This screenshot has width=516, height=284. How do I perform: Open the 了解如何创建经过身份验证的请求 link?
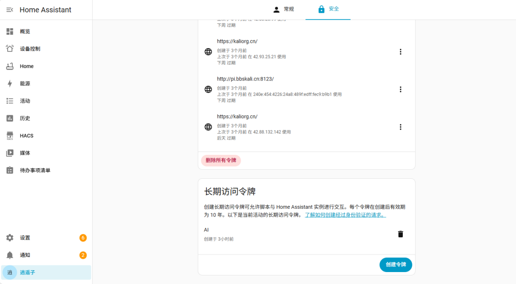pos(345,215)
